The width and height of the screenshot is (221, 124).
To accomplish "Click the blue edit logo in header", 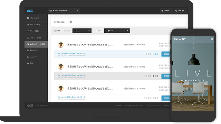I will (x=30, y=10).
